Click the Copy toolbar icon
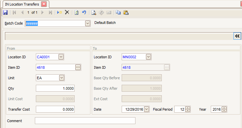Screen dimensions: 242x128 coord(118,12)
